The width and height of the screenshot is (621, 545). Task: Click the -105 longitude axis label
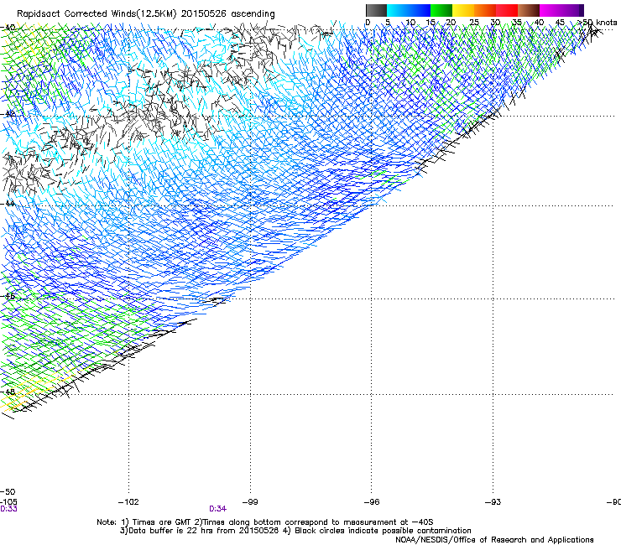pos(8,502)
